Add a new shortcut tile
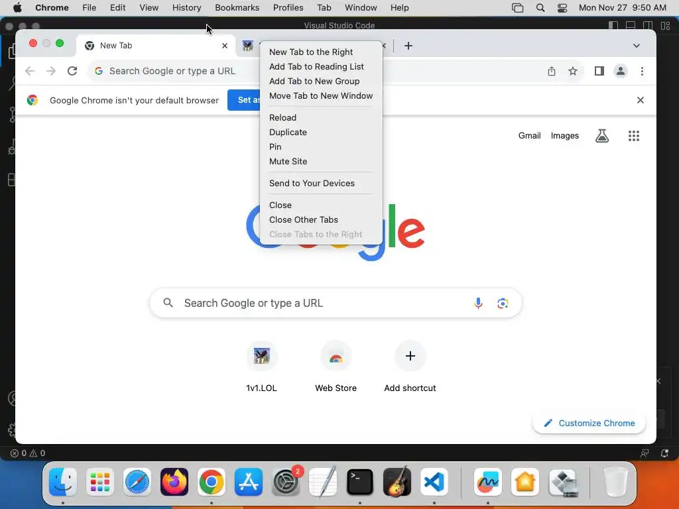The height and width of the screenshot is (509, 679). click(410, 367)
